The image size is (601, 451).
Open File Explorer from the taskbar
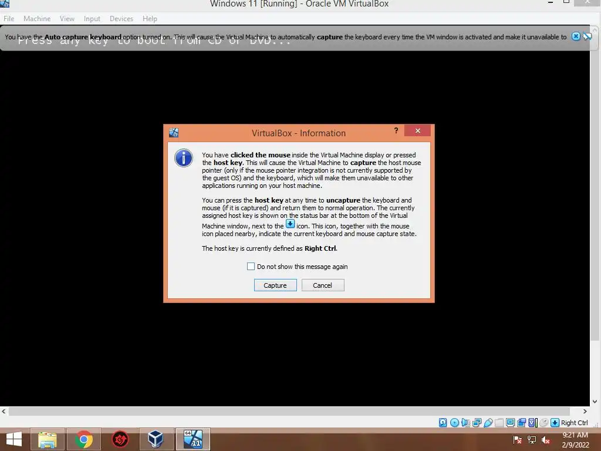[x=48, y=439]
